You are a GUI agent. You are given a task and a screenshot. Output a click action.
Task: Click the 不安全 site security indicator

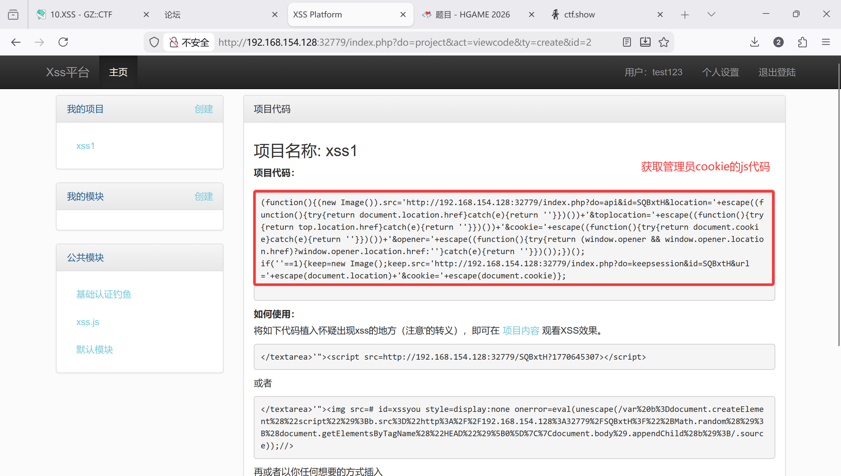(x=189, y=42)
